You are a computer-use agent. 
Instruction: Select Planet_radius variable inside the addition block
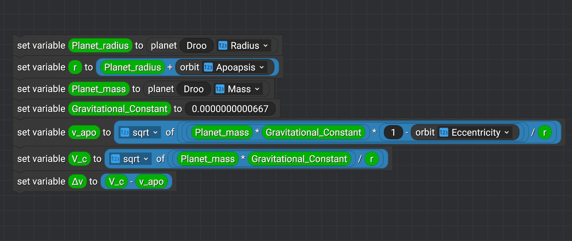click(x=133, y=67)
